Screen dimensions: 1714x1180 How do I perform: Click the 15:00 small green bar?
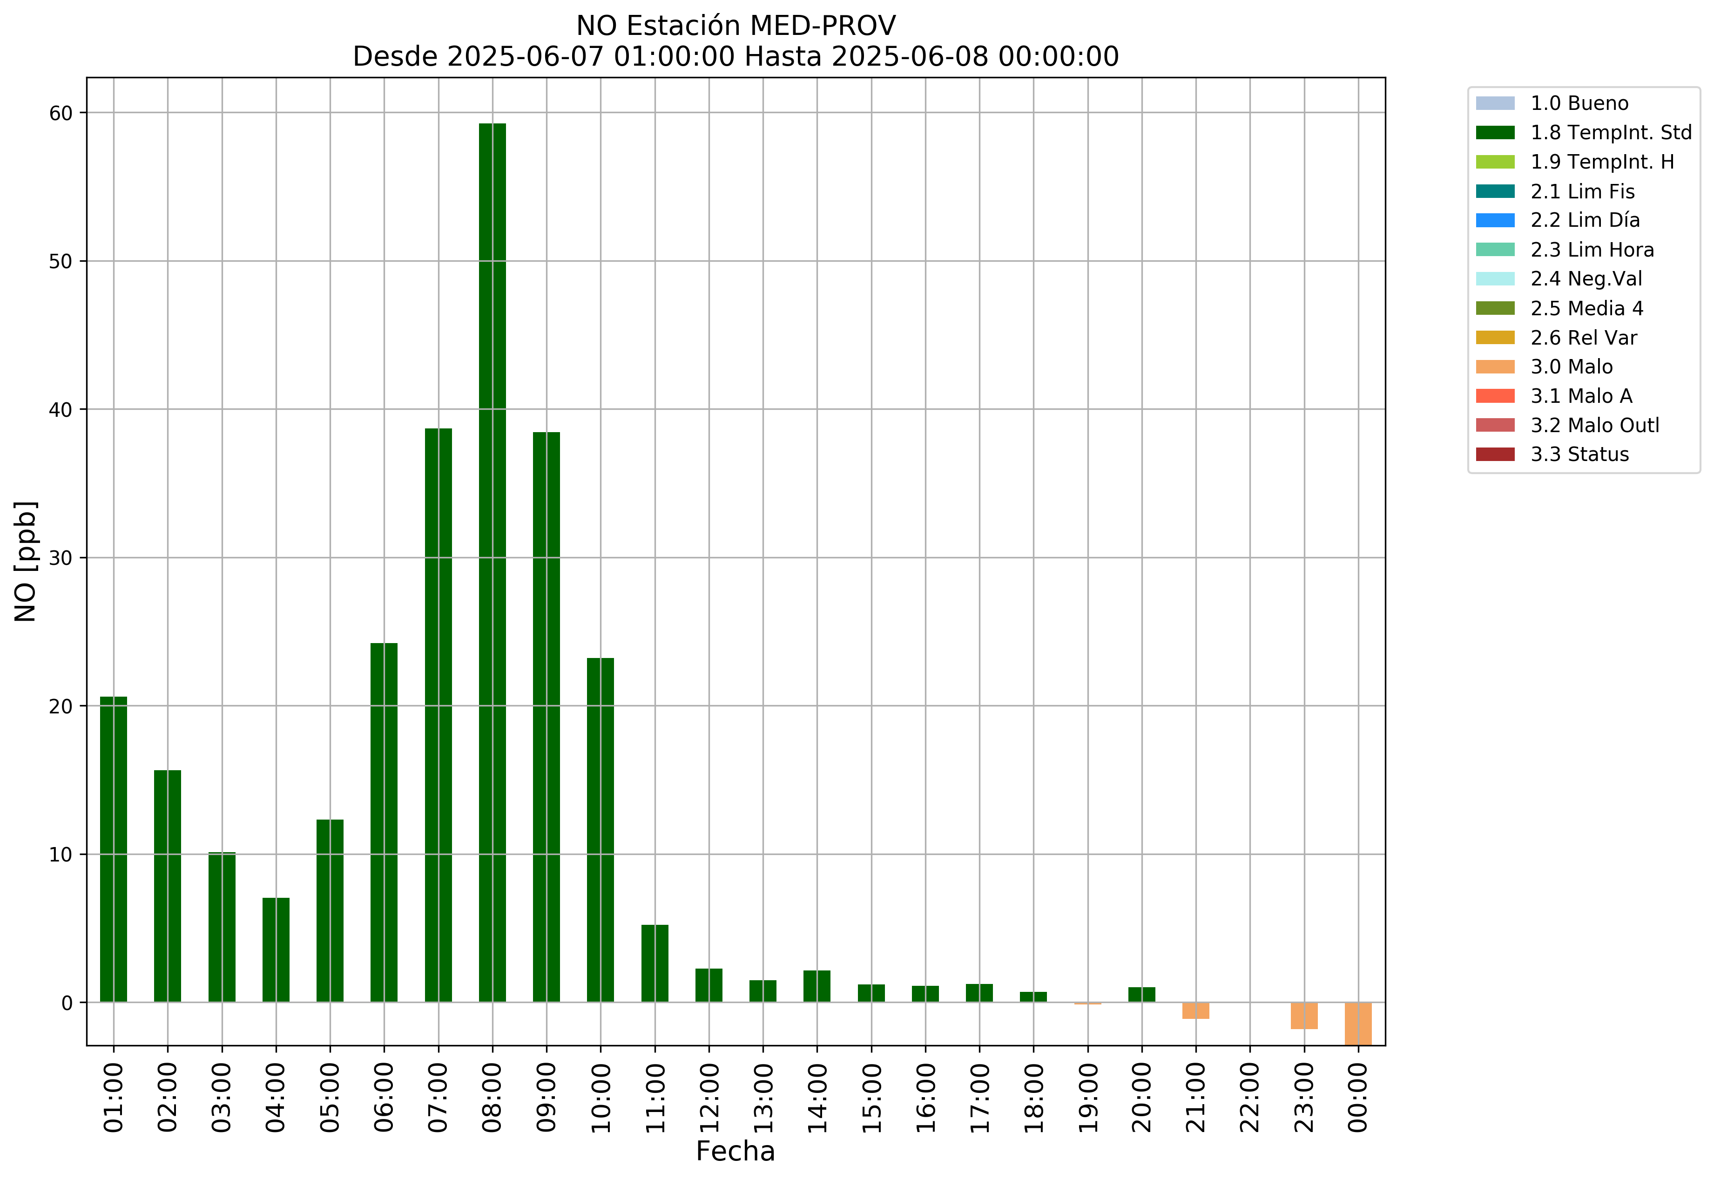[x=870, y=993]
